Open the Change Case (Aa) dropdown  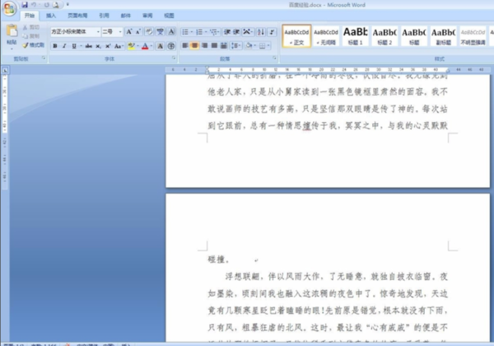click(x=119, y=46)
